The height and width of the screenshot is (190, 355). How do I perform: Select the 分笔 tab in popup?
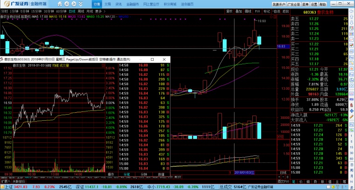coord(127,175)
